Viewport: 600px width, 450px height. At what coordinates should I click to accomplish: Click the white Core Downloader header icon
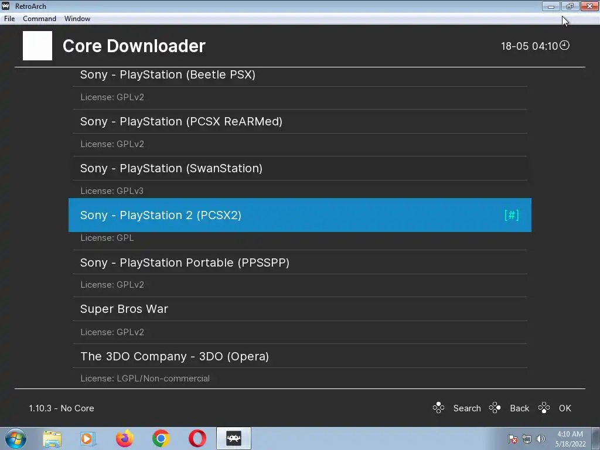(x=37, y=46)
